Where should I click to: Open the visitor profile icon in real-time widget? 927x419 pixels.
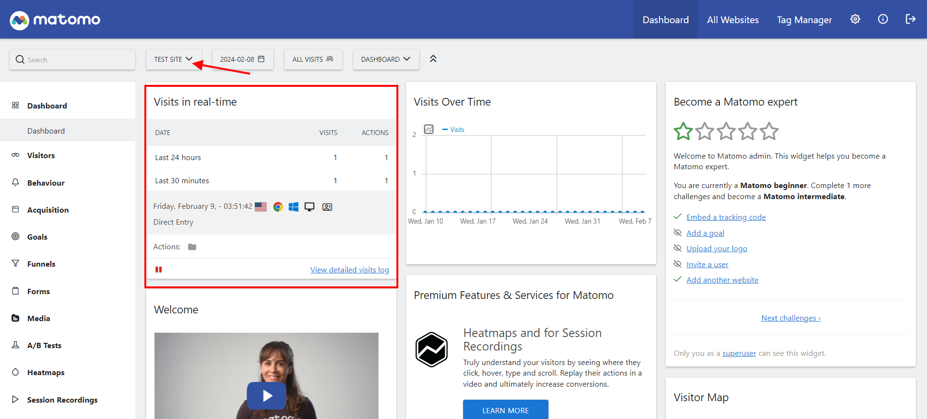(x=327, y=207)
